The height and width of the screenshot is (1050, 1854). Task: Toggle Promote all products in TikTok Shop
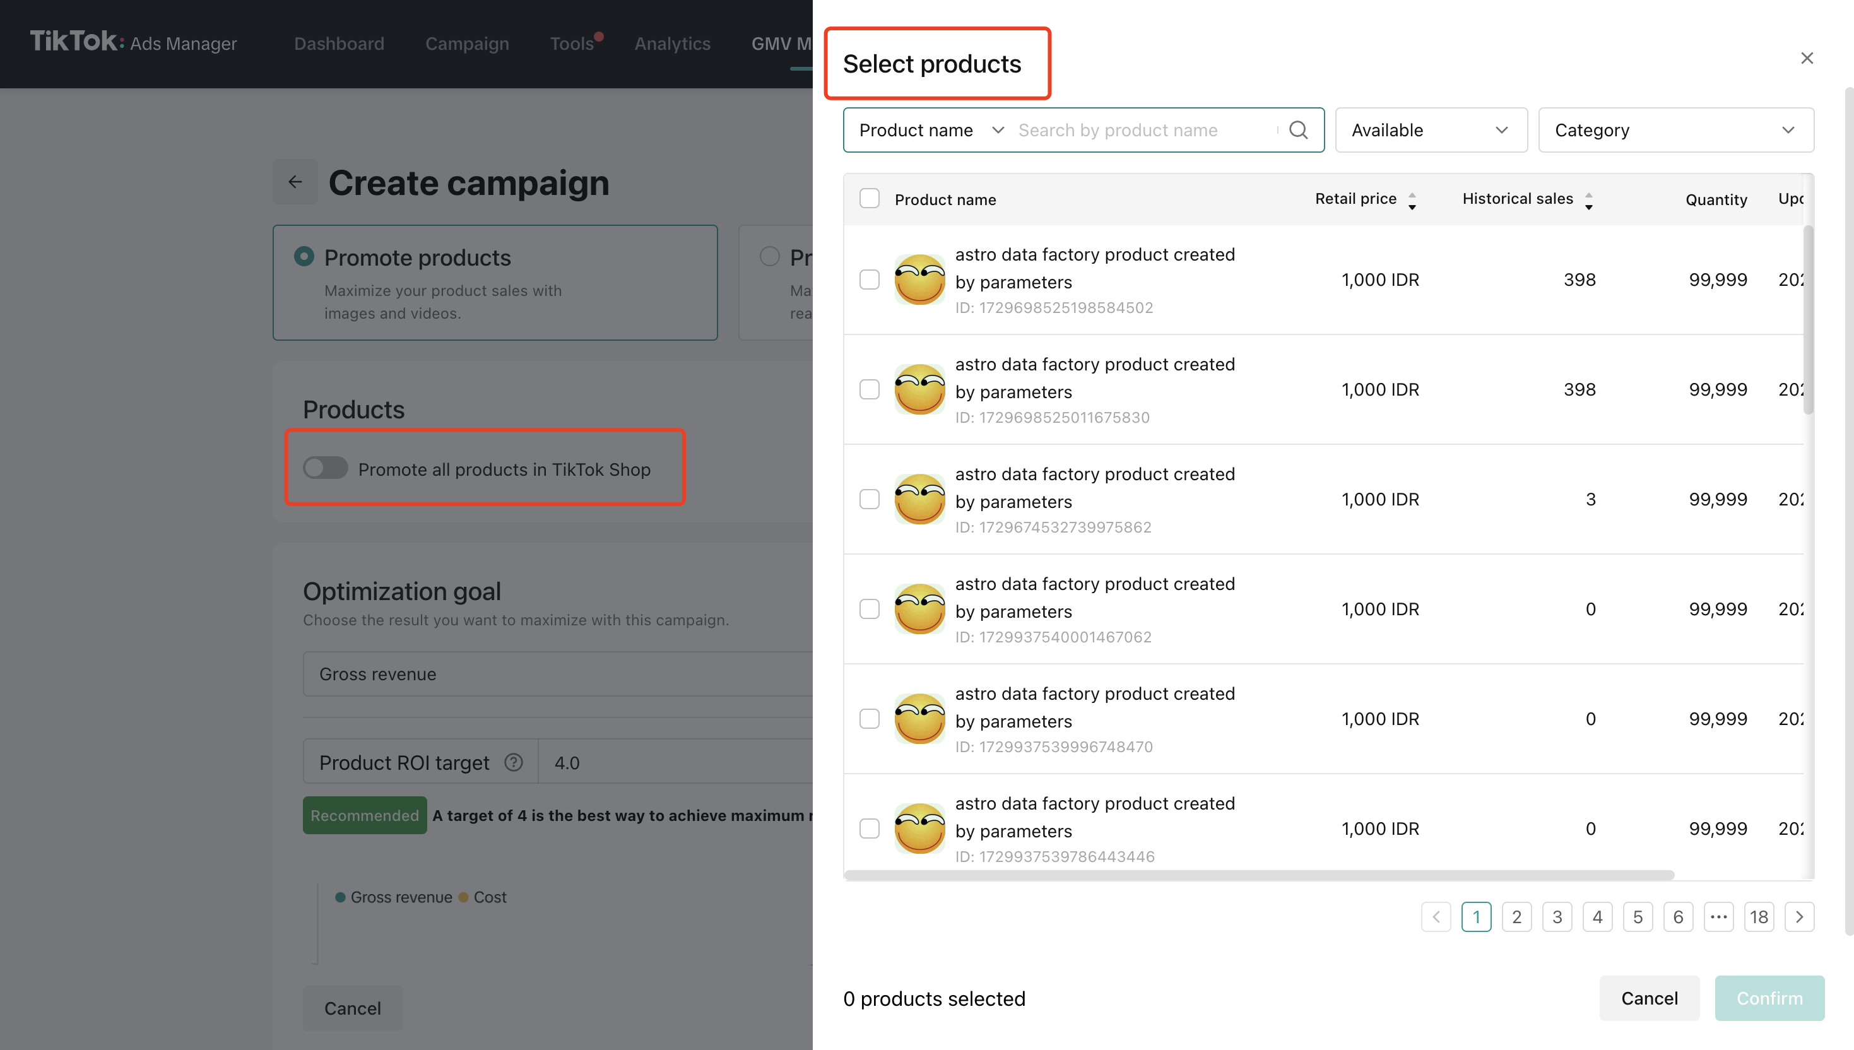pyautogui.click(x=325, y=468)
